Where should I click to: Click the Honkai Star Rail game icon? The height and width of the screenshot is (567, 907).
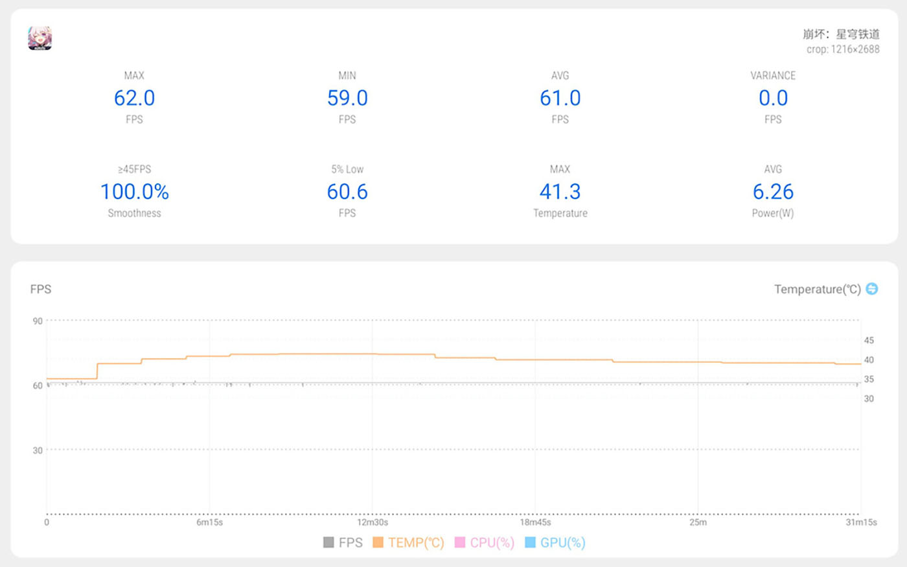point(40,38)
